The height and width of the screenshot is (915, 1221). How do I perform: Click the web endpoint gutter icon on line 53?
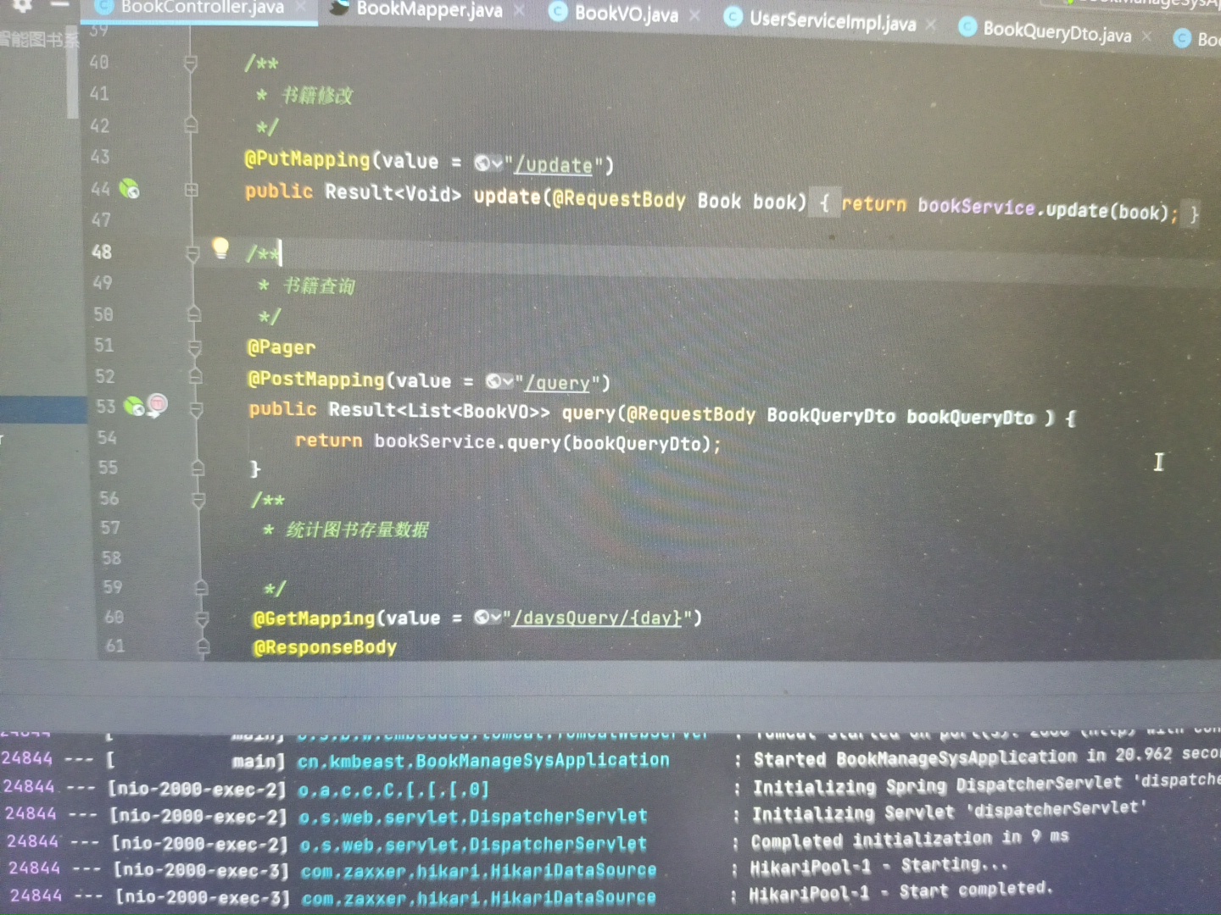(x=134, y=406)
